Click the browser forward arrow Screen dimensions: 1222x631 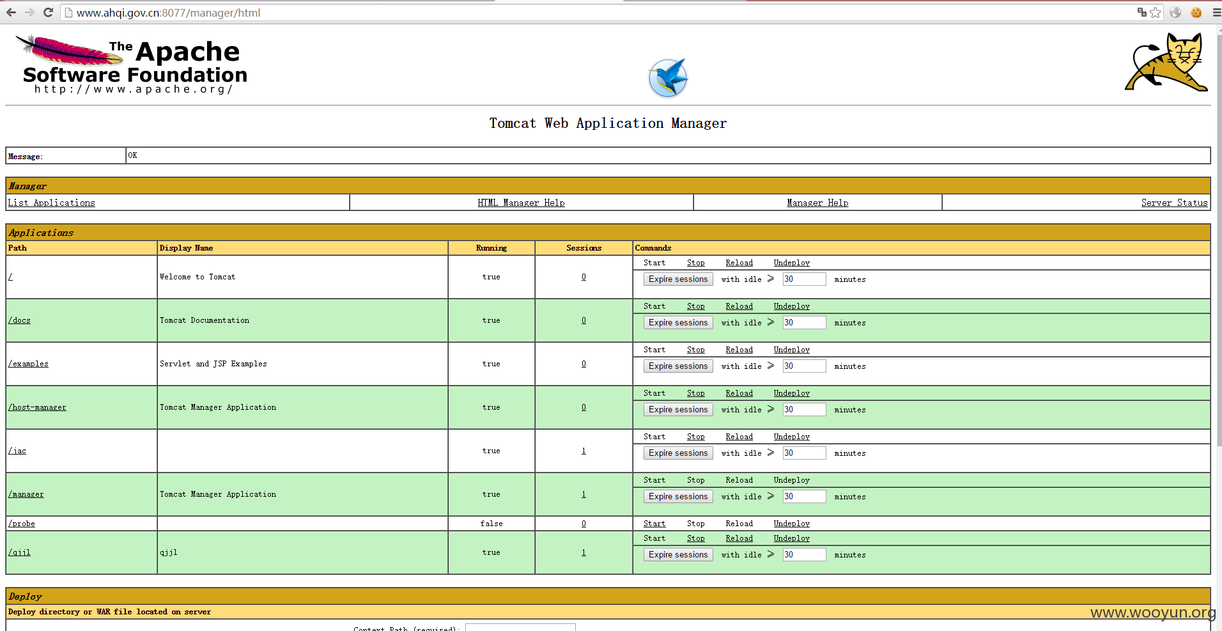coord(29,12)
